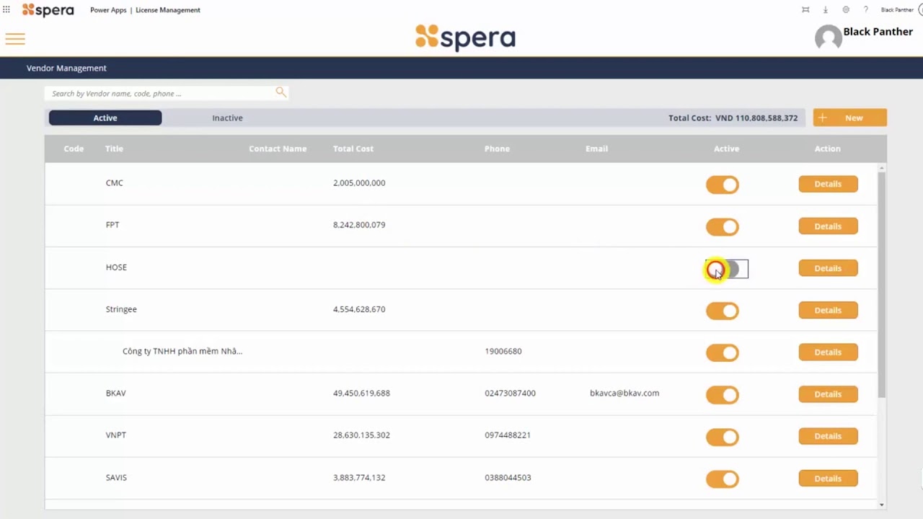Switch to the Inactive tab
The height and width of the screenshot is (519, 923).
(227, 117)
